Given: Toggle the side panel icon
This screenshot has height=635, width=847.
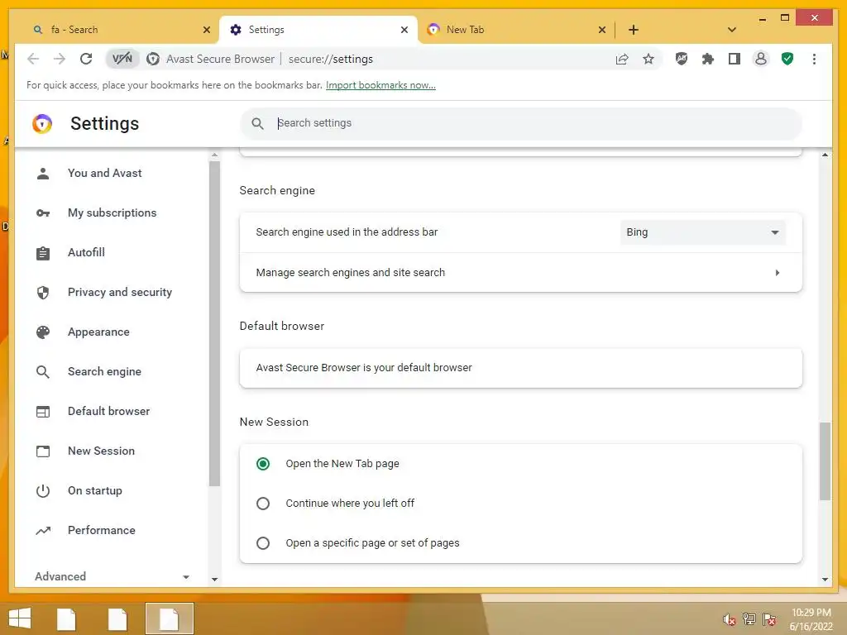Looking at the screenshot, I should coord(735,59).
